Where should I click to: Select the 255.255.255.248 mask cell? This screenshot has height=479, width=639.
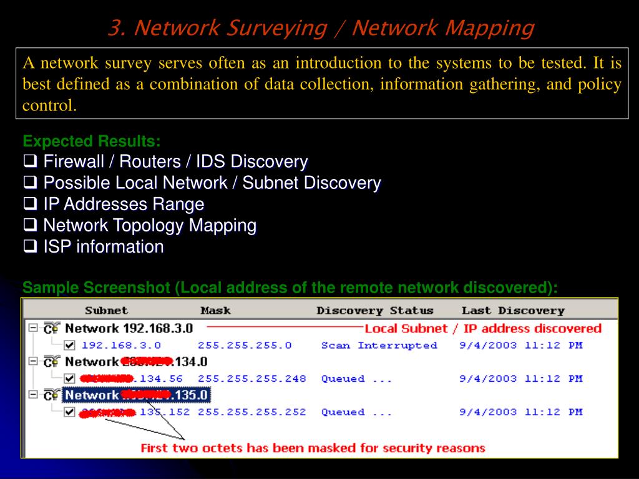click(252, 379)
